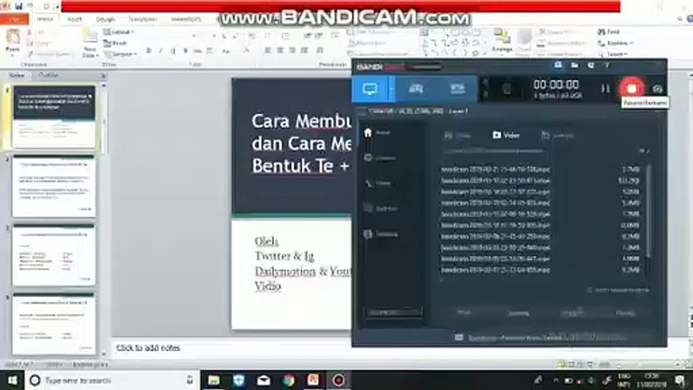Viewport: 693px width, 390px height.
Task: Select Bandicam HDMI device recording mode
Action: point(457,89)
